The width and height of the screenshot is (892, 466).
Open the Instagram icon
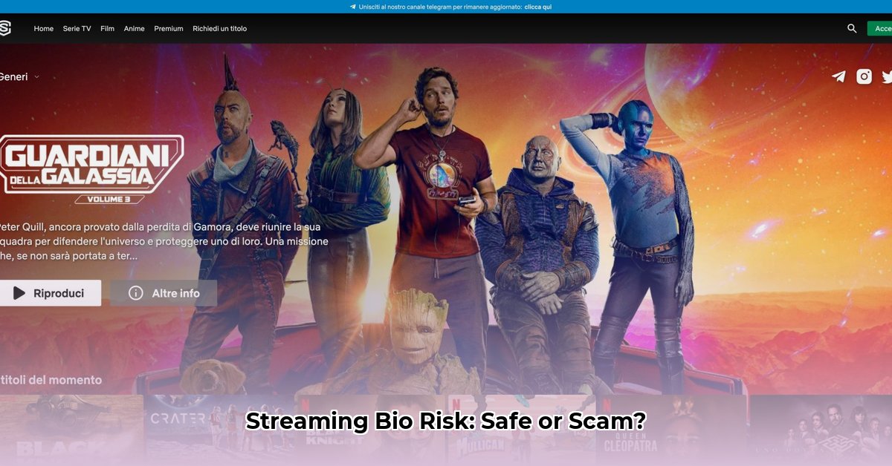click(x=863, y=76)
